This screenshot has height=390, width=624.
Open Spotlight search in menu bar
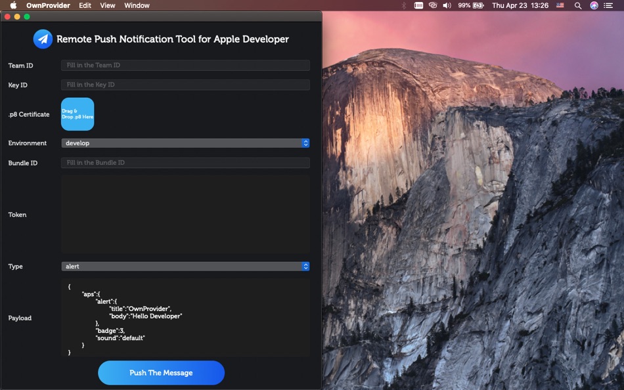[x=578, y=5]
